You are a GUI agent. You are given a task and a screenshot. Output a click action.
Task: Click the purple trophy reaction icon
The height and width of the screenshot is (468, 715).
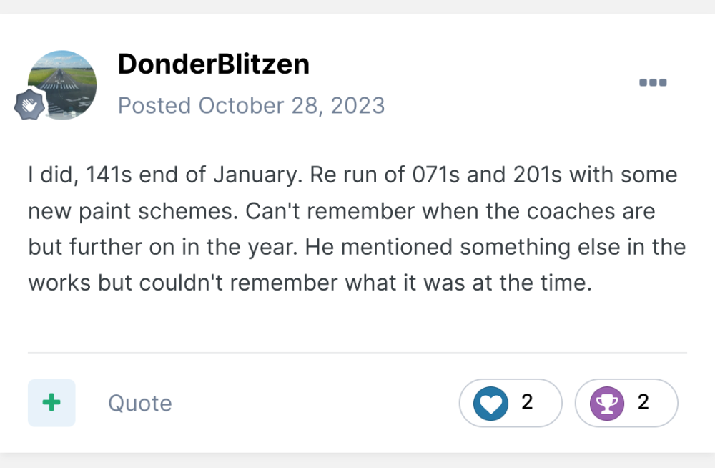607,403
